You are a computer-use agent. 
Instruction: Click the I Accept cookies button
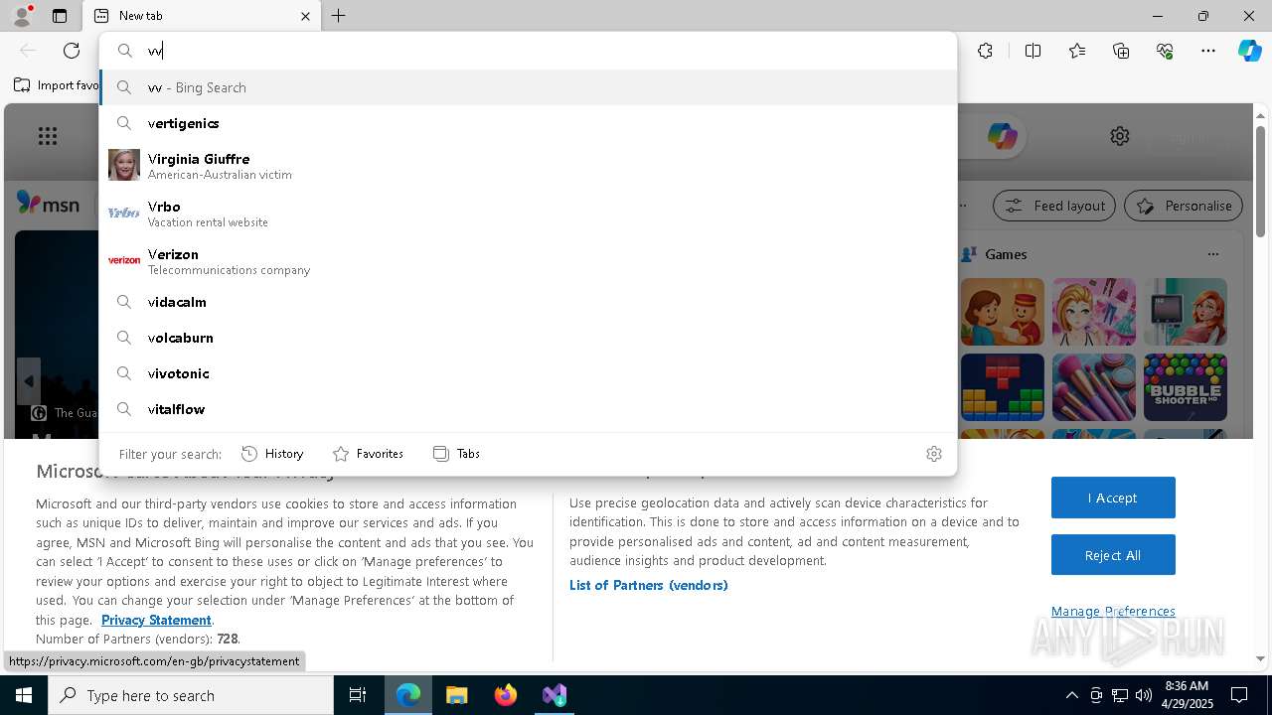(x=1113, y=498)
